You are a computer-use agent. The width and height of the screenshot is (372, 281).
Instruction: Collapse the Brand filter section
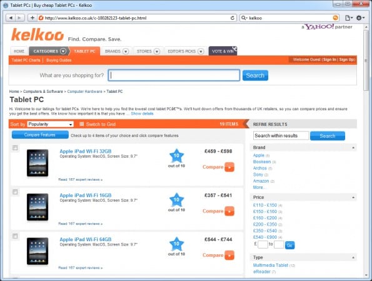(x=353, y=148)
